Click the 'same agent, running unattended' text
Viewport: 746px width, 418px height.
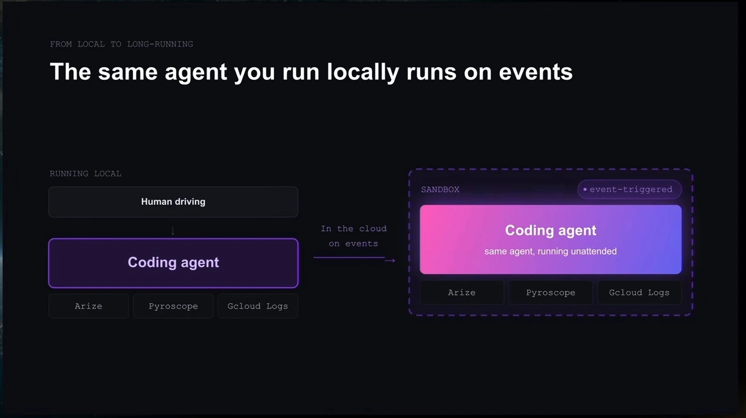[x=550, y=252]
